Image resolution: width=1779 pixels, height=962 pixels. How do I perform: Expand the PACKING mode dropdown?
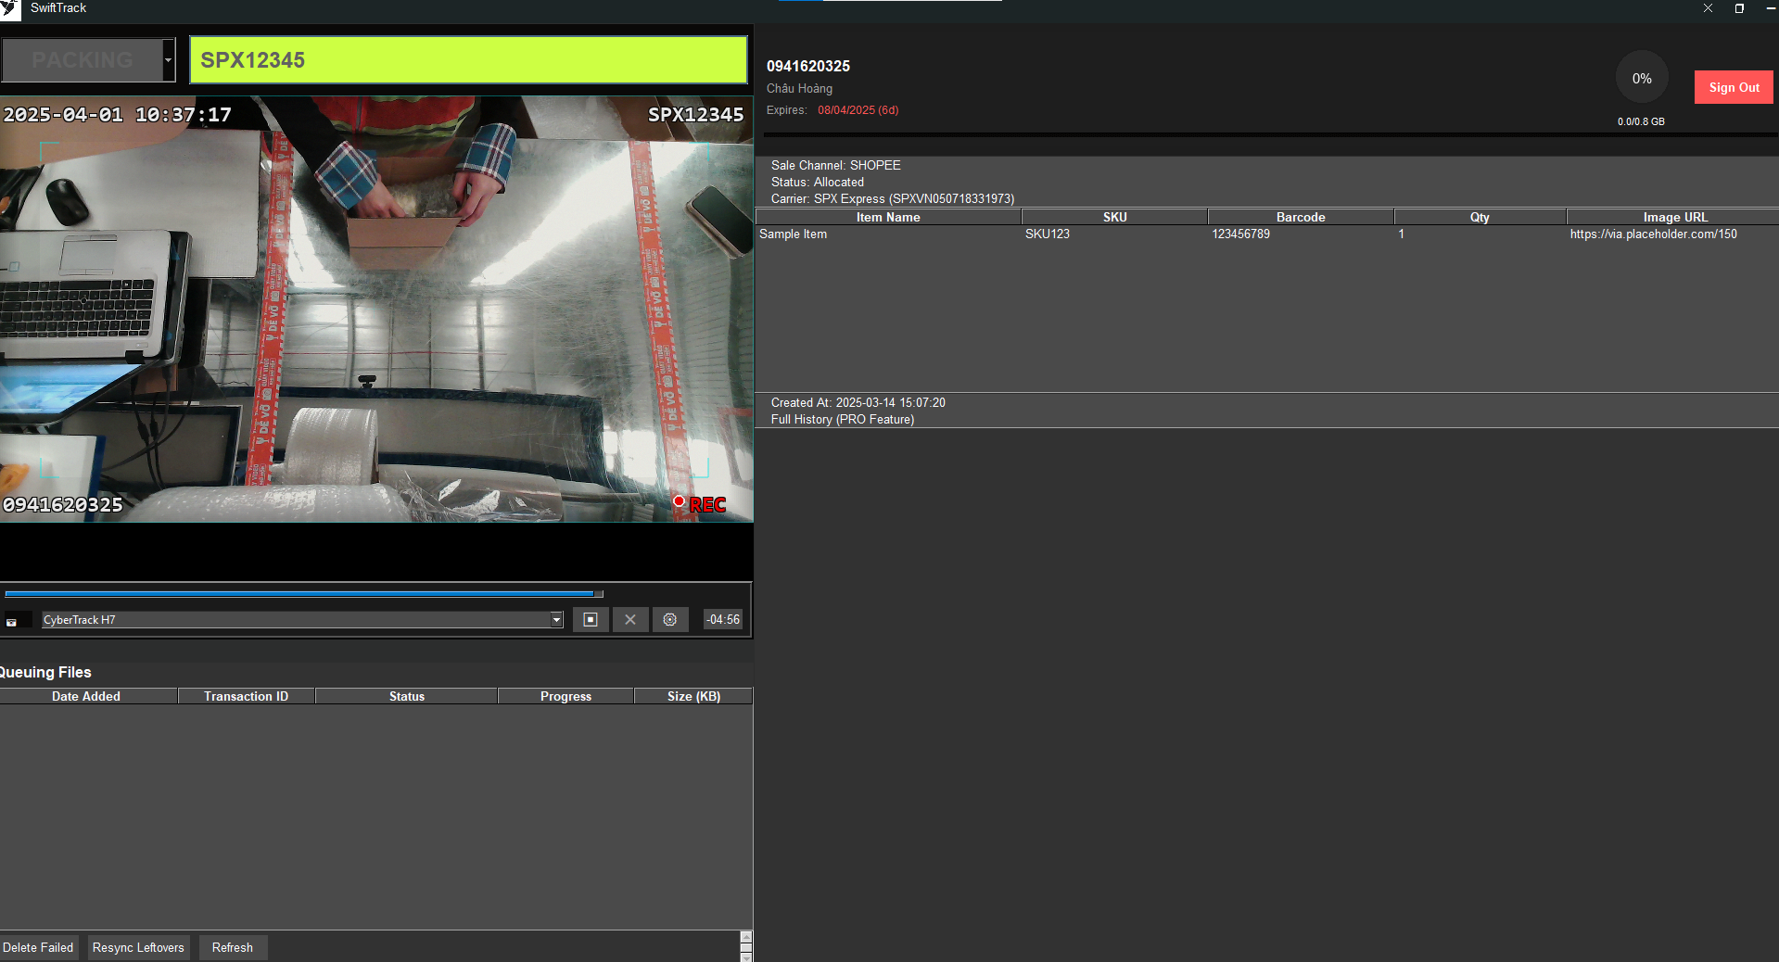click(x=168, y=60)
